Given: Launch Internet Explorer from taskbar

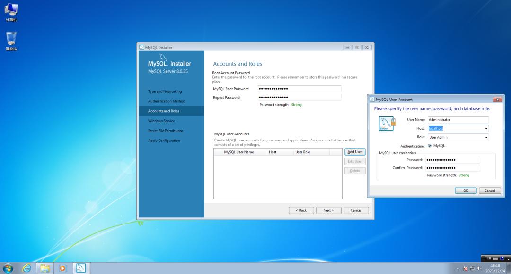Looking at the screenshot, I should [26, 268].
